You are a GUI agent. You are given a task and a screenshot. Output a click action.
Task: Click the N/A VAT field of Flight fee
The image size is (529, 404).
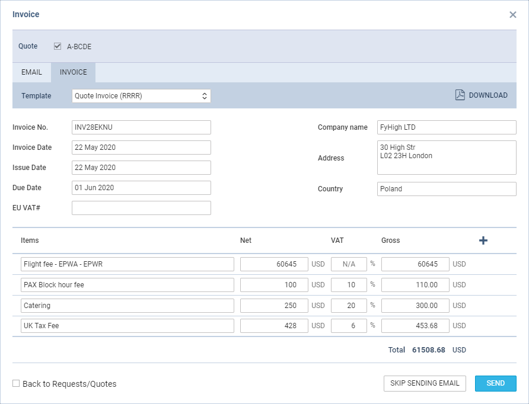[x=349, y=264]
